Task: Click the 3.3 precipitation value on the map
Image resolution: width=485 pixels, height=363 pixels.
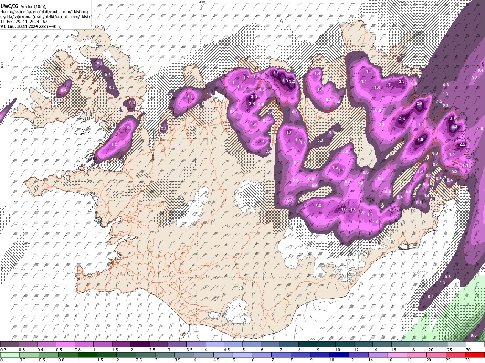Action: point(285,81)
